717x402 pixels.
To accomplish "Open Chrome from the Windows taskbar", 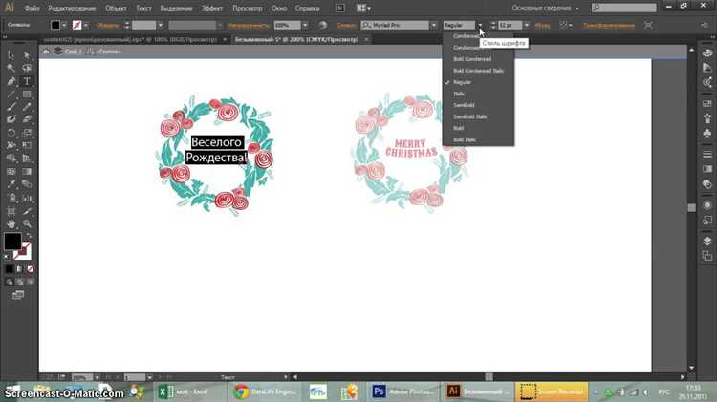I will (x=243, y=391).
